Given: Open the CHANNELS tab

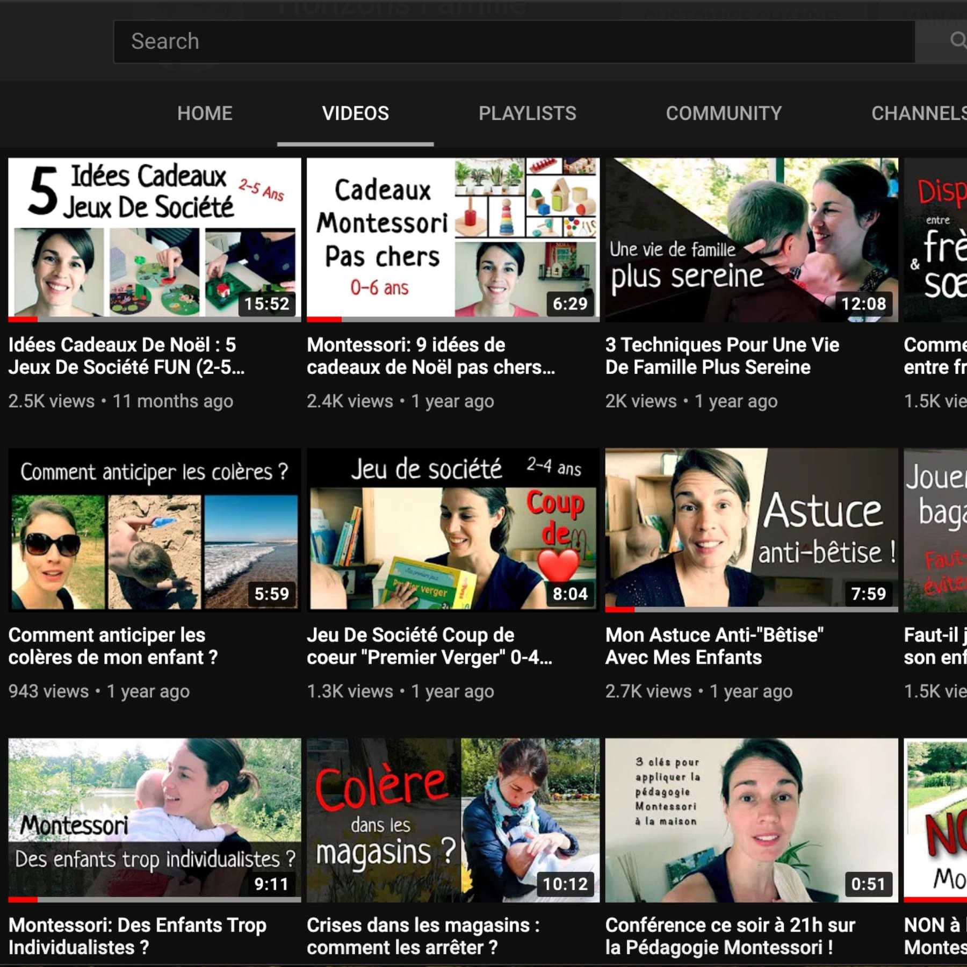Looking at the screenshot, I should pyautogui.click(x=919, y=113).
